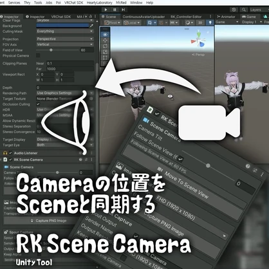Open the HeartyLaboratory menu
Screen dimensions: 269x269
coord(100,3)
